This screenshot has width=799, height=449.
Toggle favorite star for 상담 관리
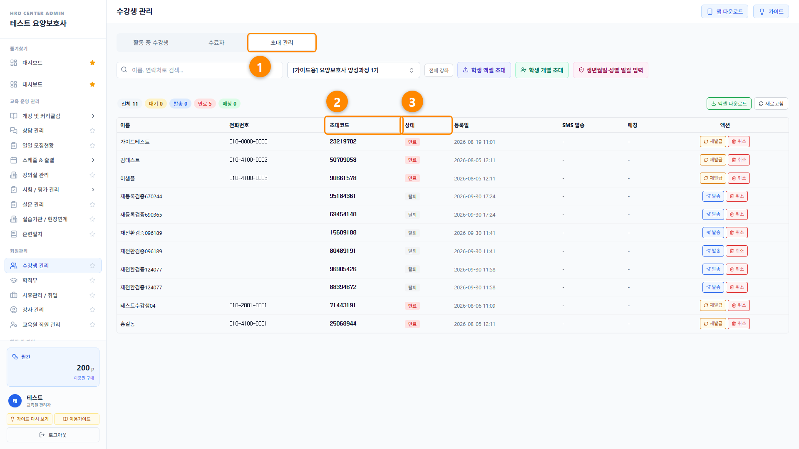coord(92,131)
